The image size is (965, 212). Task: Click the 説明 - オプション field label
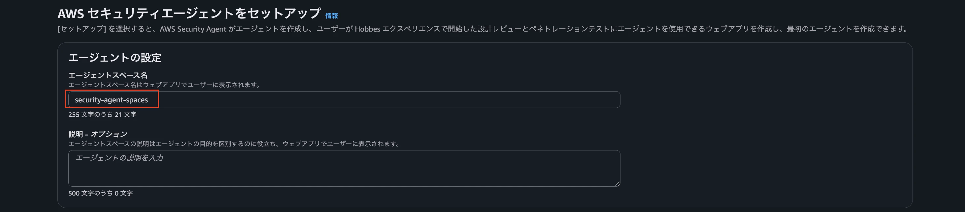(98, 134)
